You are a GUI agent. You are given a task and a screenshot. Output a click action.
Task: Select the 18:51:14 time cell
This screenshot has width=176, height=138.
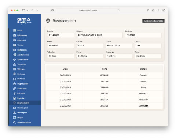point(104,81)
